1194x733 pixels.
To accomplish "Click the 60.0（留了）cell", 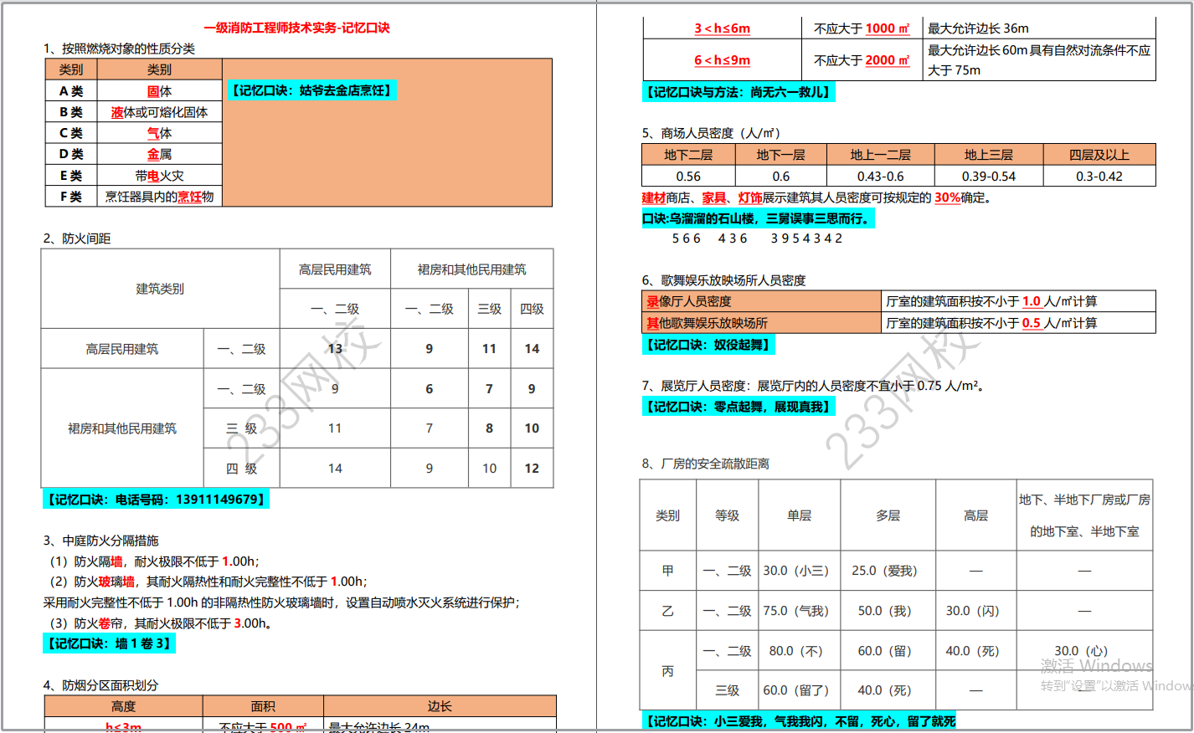I will (800, 690).
